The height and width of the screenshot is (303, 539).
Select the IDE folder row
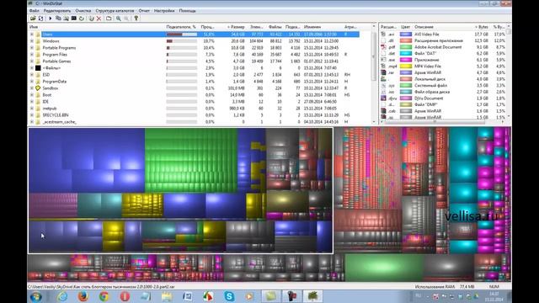click(195, 102)
